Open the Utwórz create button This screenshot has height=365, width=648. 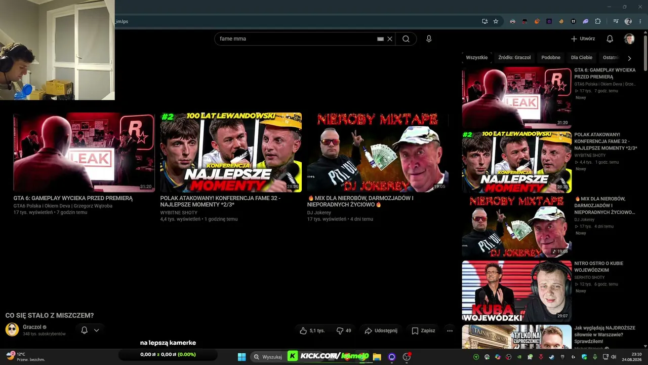click(x=583, y=39)
